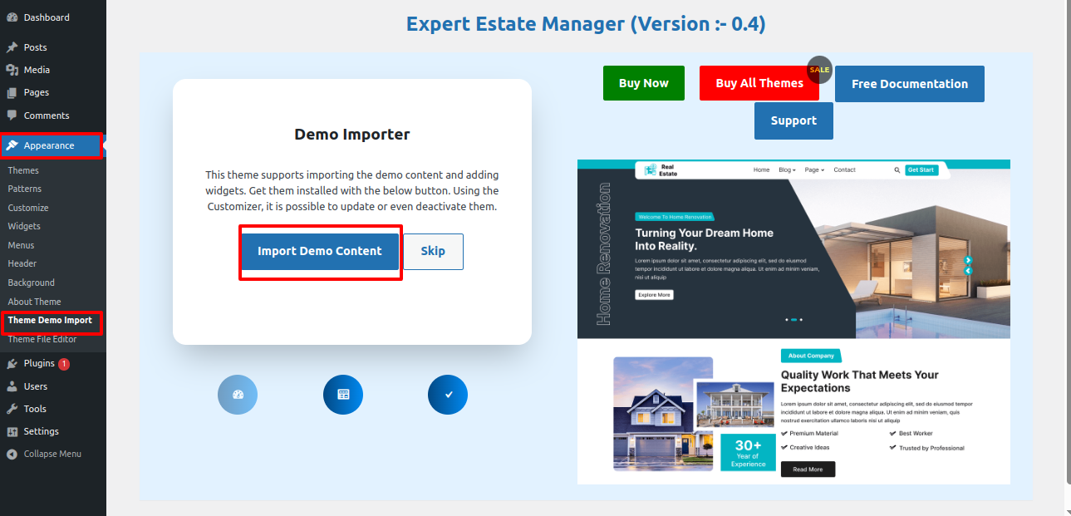Click the dashboard step circle icon

(x=238, y=395)
